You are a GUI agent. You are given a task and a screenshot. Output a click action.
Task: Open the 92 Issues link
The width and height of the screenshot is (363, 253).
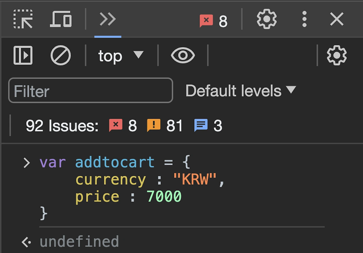(x=62, y=126)
